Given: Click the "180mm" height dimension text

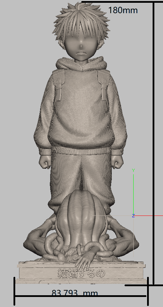Looking at the screenshot, I should [x=123, y=10].
